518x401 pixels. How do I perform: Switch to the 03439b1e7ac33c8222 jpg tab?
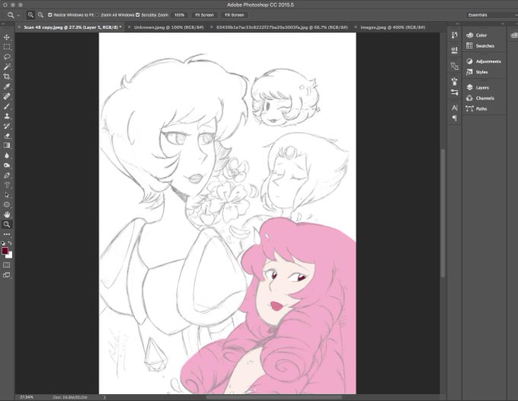pyautogui.click(x=282, y=27)
